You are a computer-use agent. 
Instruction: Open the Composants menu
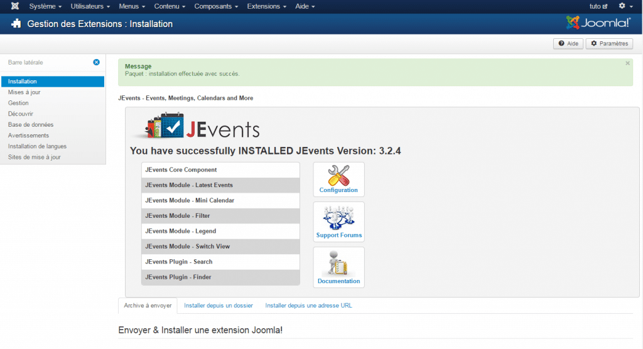(x=217, y=6)
